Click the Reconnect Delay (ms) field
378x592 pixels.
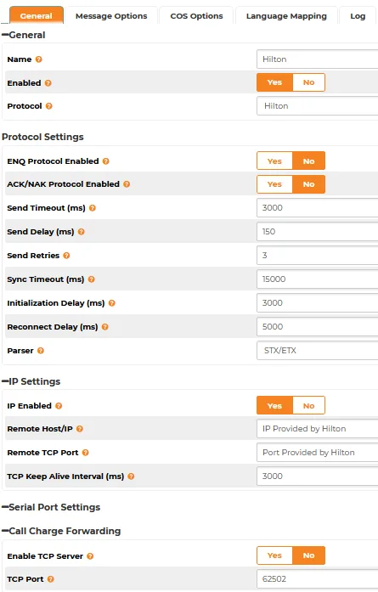click(317, 327)
